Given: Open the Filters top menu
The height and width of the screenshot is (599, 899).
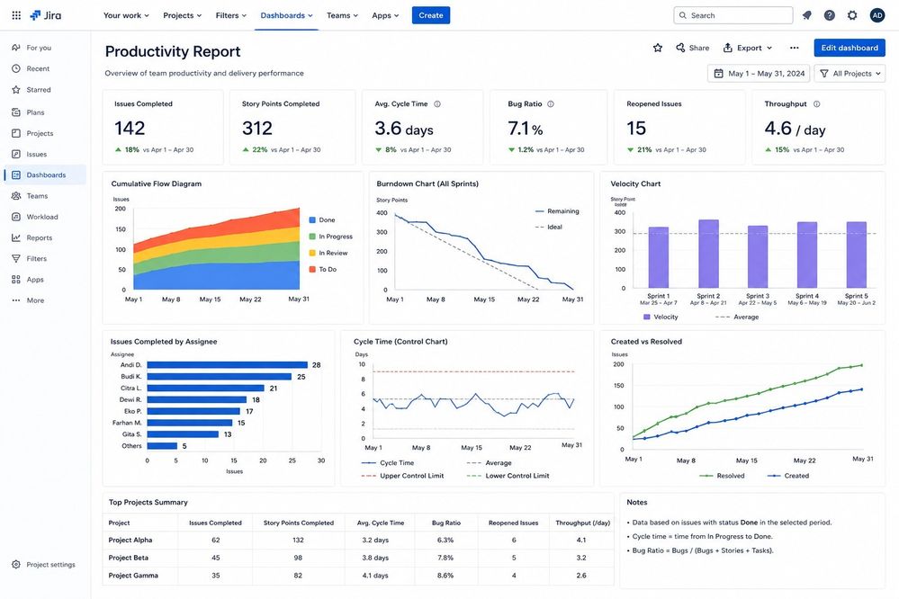Looking at the screenshot, I should point(231,15).
